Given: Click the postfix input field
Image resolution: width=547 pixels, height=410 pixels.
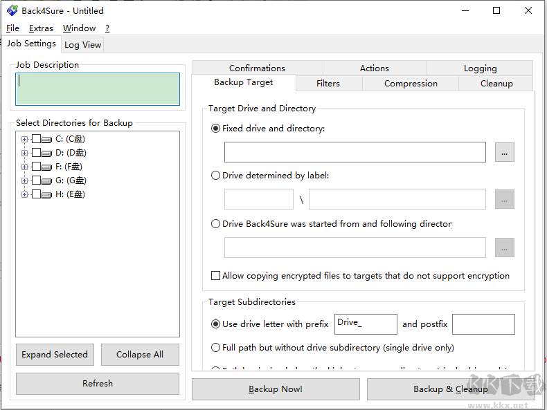Looking at the screenshot, I should [x=483, y=324].
